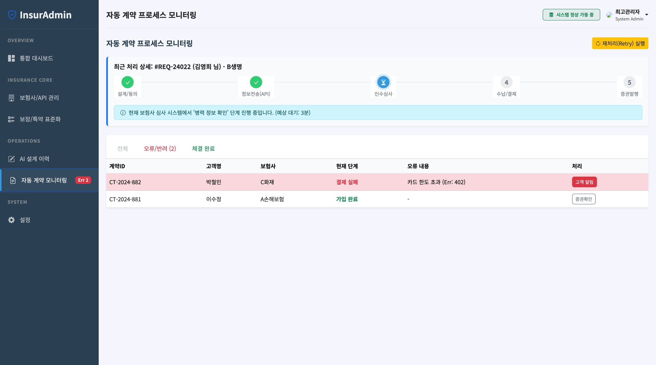Viewport: 656px width, 365px height.
Task: Click the 설계/동의 completed checkmark step
Action: coord(127,82)
